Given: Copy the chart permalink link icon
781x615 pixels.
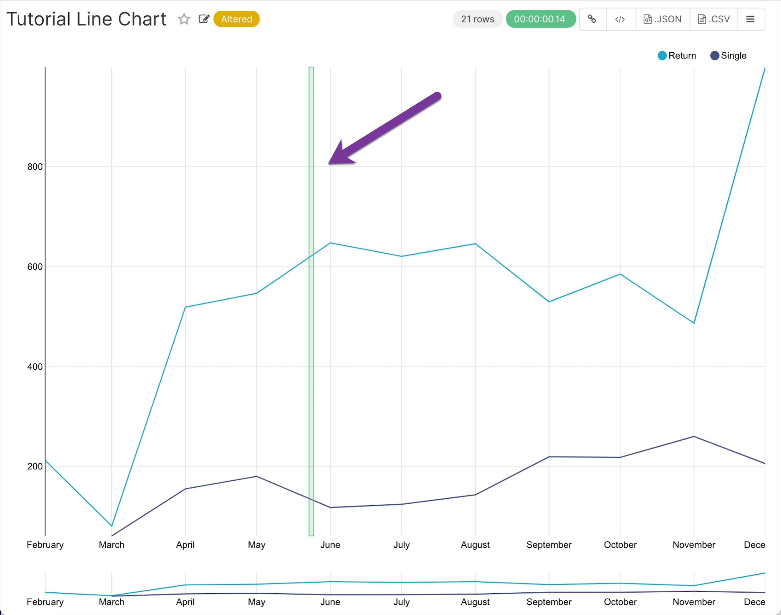Looking at the screenshot, I should coord(592,19).
